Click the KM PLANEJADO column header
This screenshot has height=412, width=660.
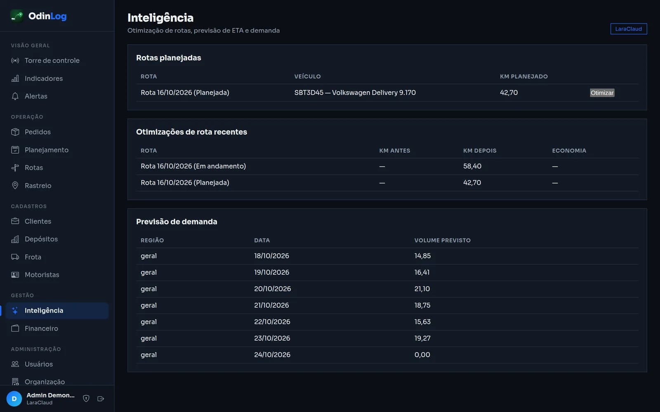(x=524, y=76)
